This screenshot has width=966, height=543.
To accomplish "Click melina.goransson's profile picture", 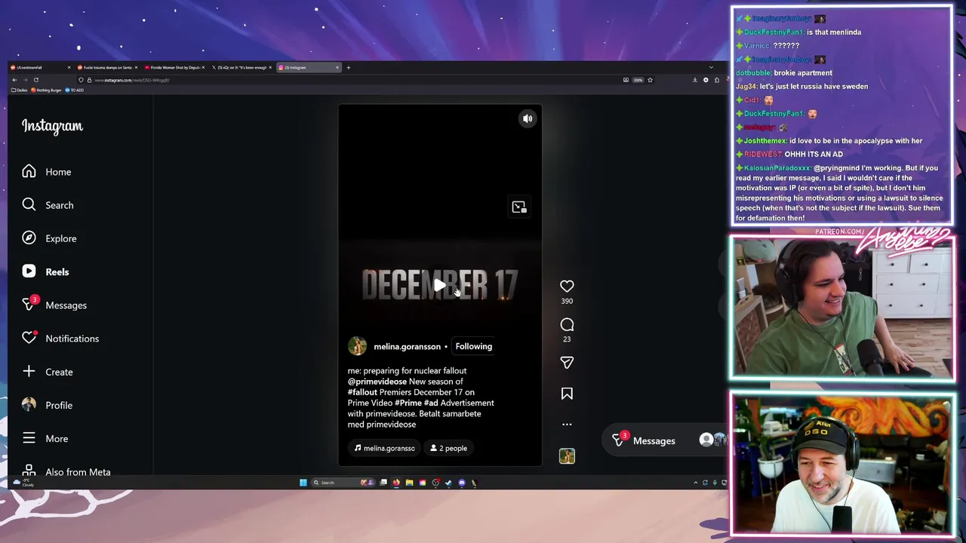I will coord(357,346).
